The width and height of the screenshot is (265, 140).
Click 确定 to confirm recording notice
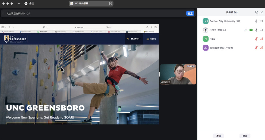(x=190, y=14)
